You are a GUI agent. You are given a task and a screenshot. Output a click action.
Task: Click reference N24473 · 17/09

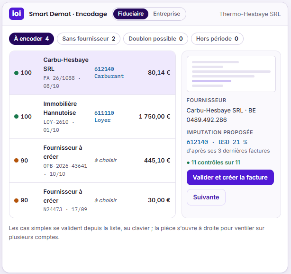[x=65, y=209]
